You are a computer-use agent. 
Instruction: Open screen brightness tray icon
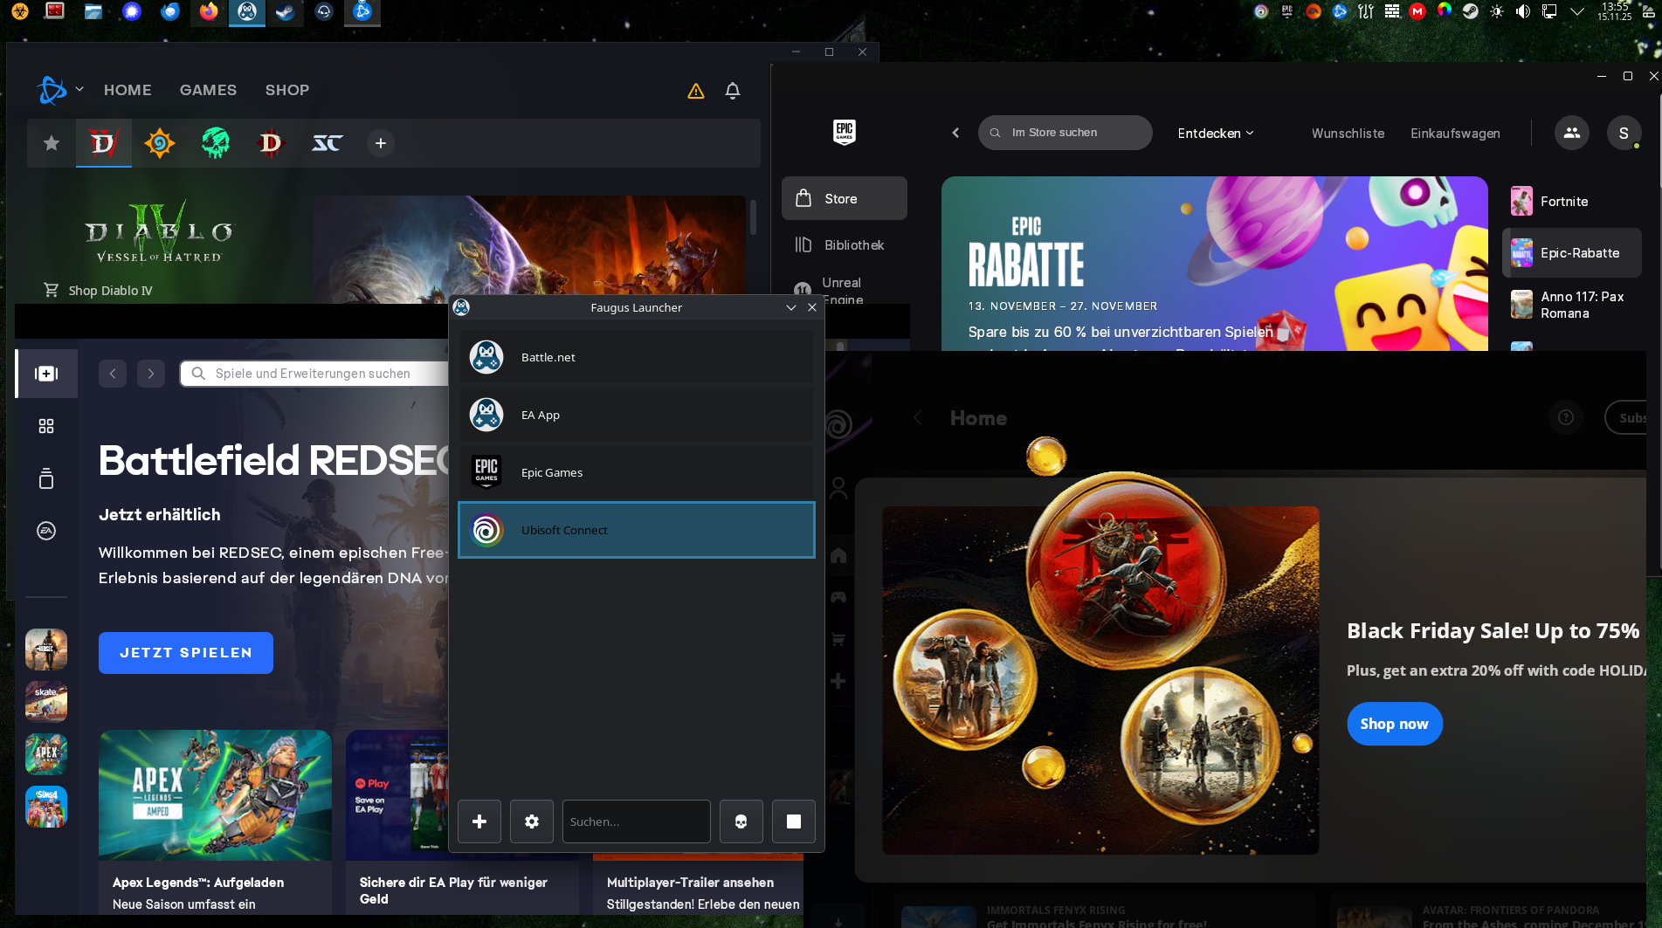click(x=1497, y=11)
